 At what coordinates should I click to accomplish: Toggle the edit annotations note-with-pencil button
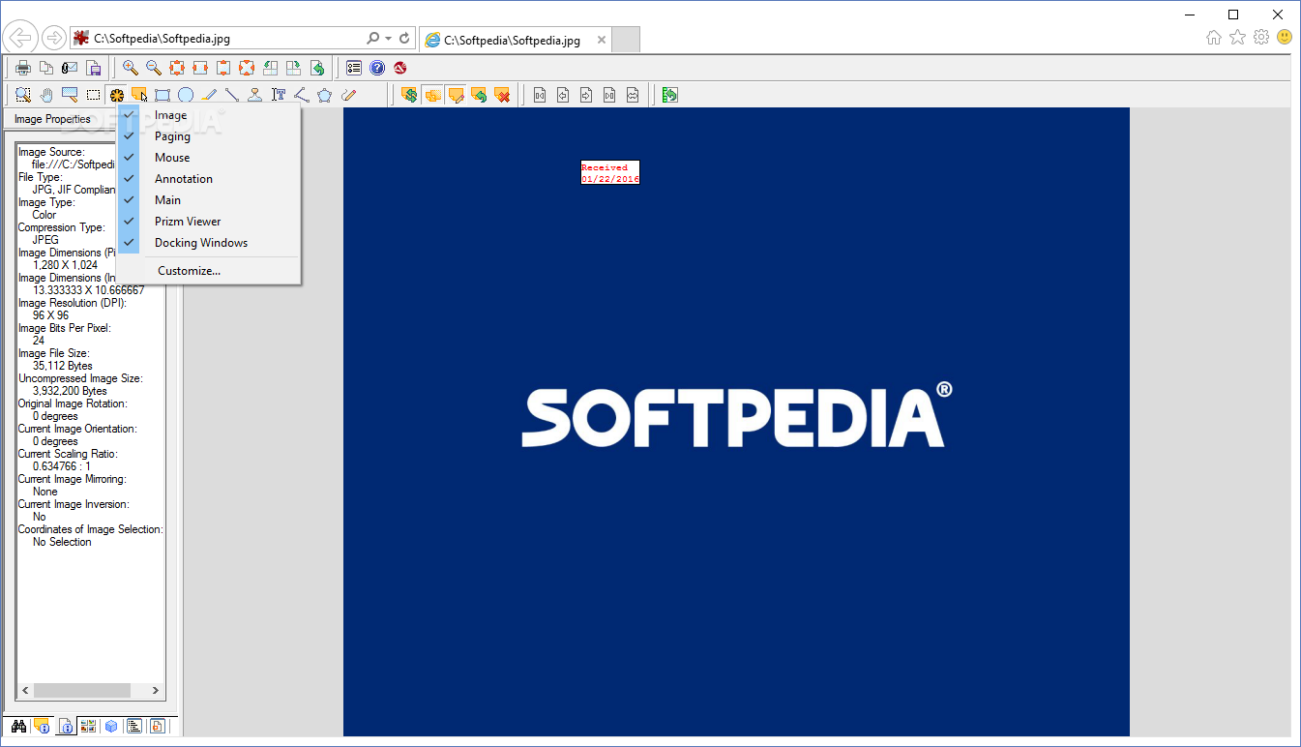(457, 95)
